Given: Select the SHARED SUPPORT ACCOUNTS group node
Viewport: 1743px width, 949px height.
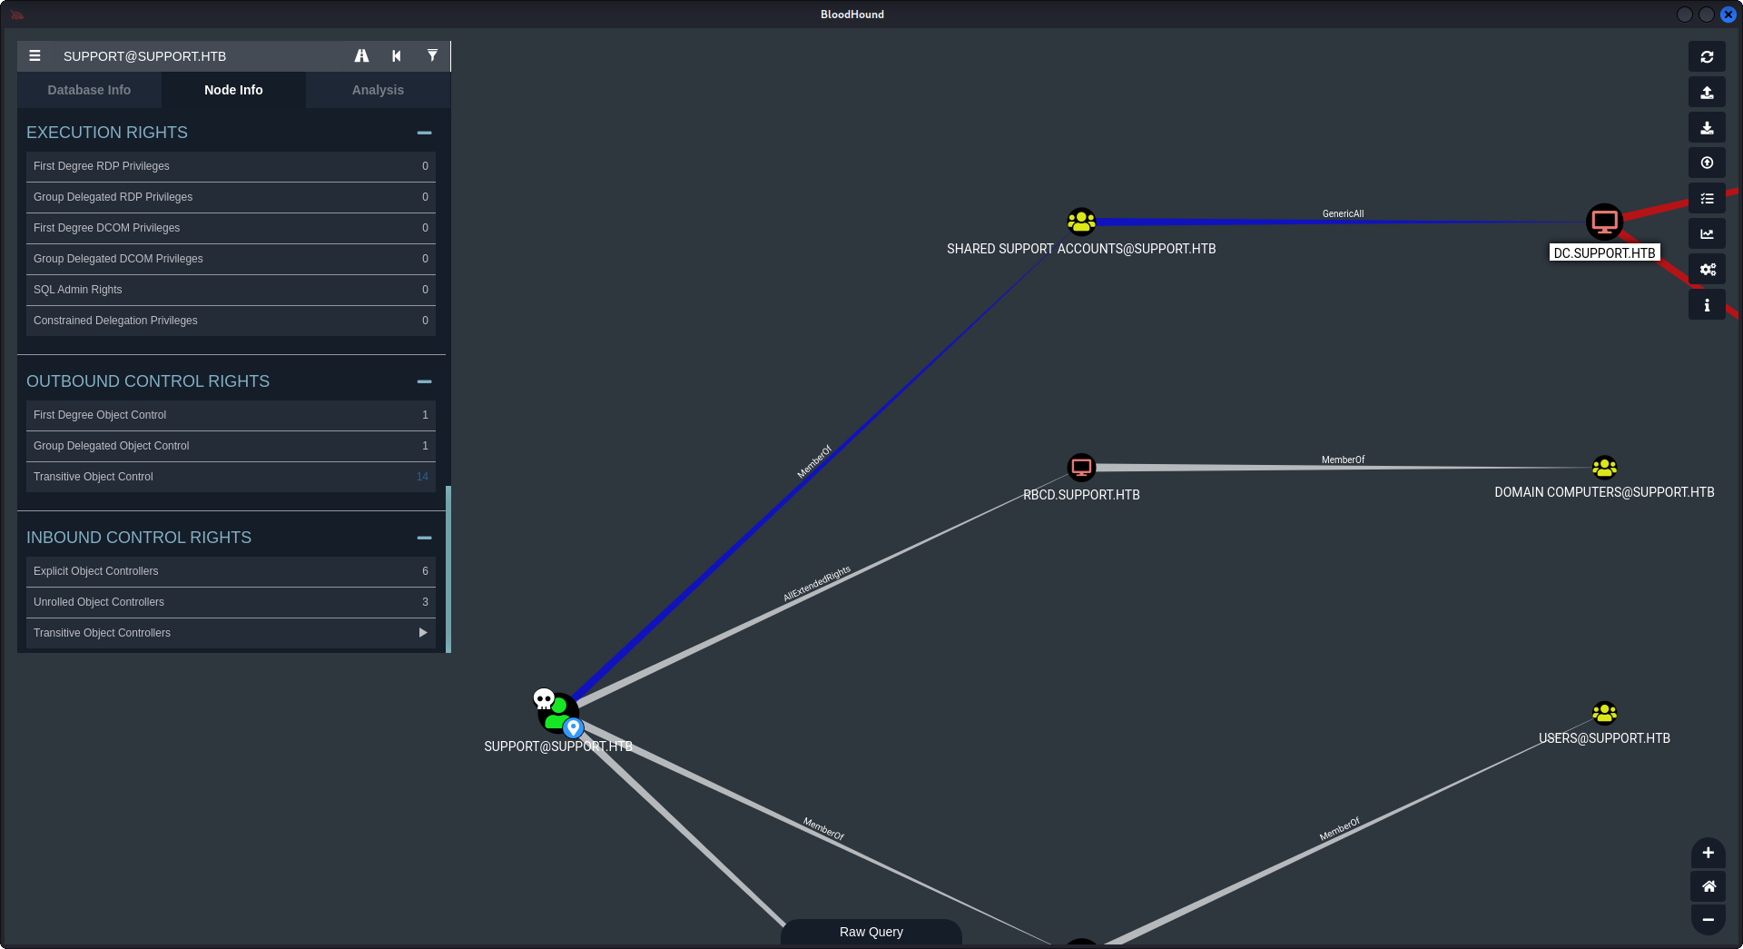Looking at the screenshot, I should [1081, 221].
